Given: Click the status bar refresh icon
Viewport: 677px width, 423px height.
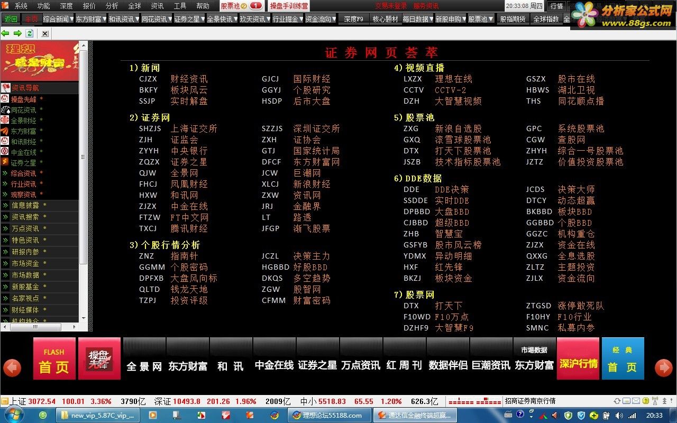Looking at the screenshot, I should tap(617, 401).
